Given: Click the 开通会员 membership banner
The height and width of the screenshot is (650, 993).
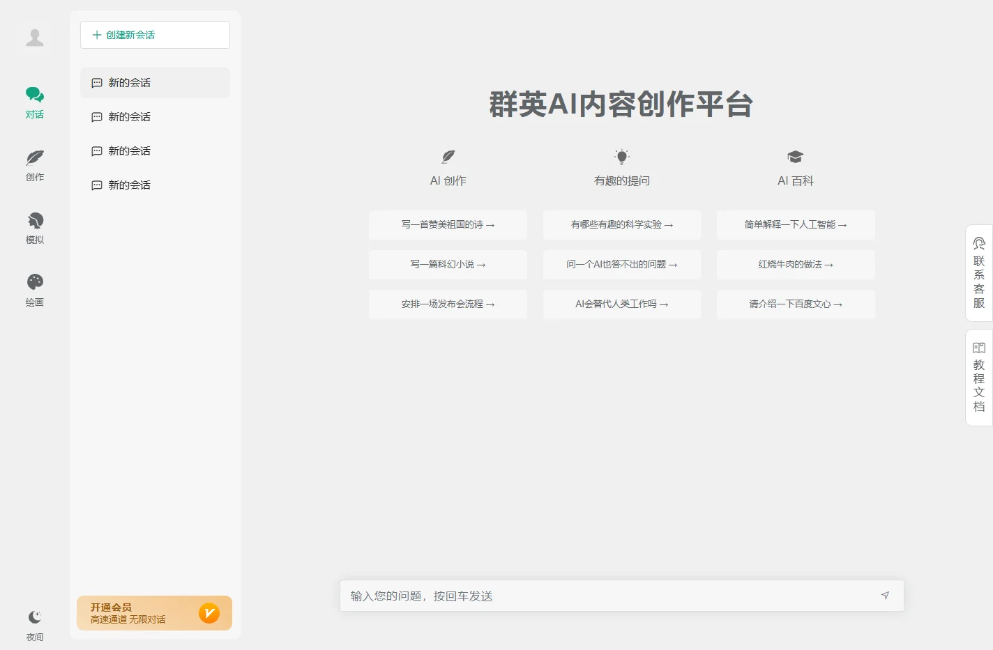Looking at the screenshot, I should pyautogui.click(x=154, y=613).
